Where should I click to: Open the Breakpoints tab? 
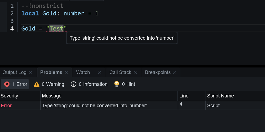coord(158,72)
